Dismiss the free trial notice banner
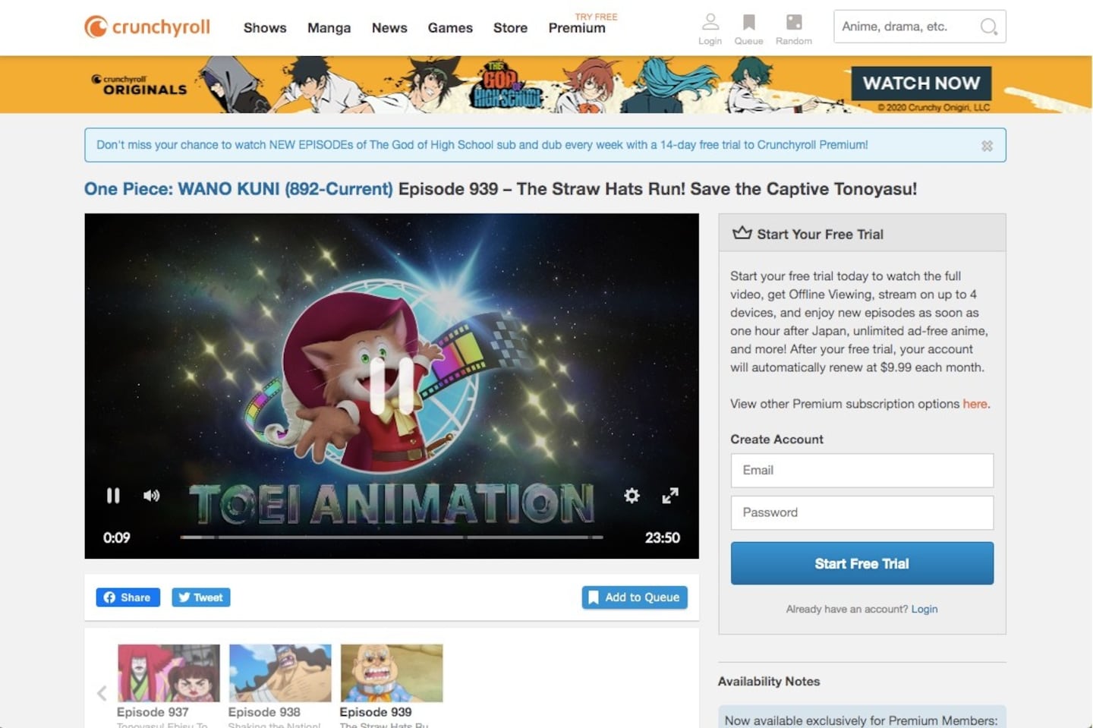This screenshot has height=728, width=1093. click(987, 146)
